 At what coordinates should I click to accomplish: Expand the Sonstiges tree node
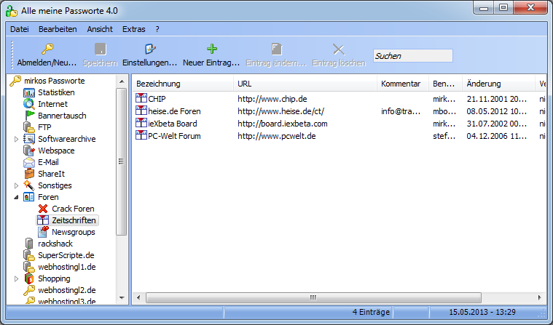(17, 185)
